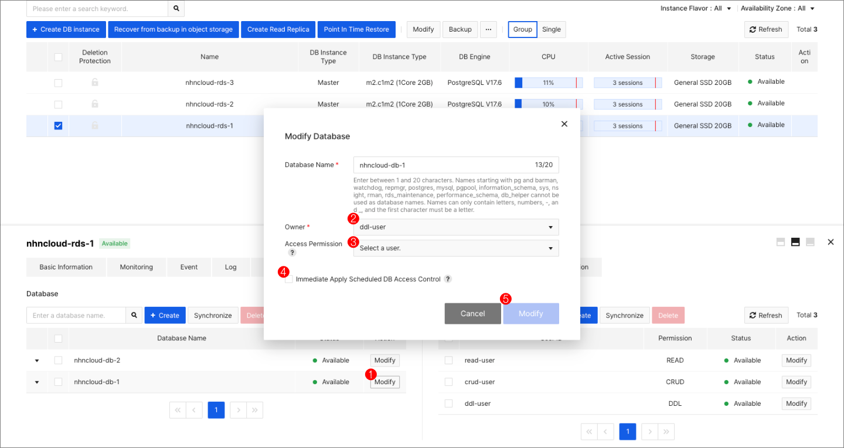This screenshot has width=844, height=448.
Task: Expand the row arrow for nhncloud-db-2
Action: click(37, 360)
